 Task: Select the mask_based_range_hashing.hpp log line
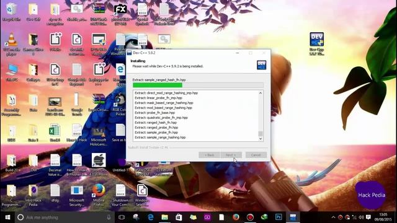coord(164,103)
